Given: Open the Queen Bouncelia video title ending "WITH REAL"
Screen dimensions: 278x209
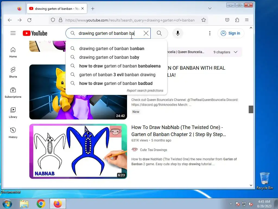Looking at the screenshot, I should coord(196,71).
